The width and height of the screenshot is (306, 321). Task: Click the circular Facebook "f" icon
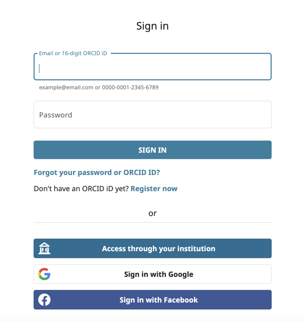pos(44,300)
